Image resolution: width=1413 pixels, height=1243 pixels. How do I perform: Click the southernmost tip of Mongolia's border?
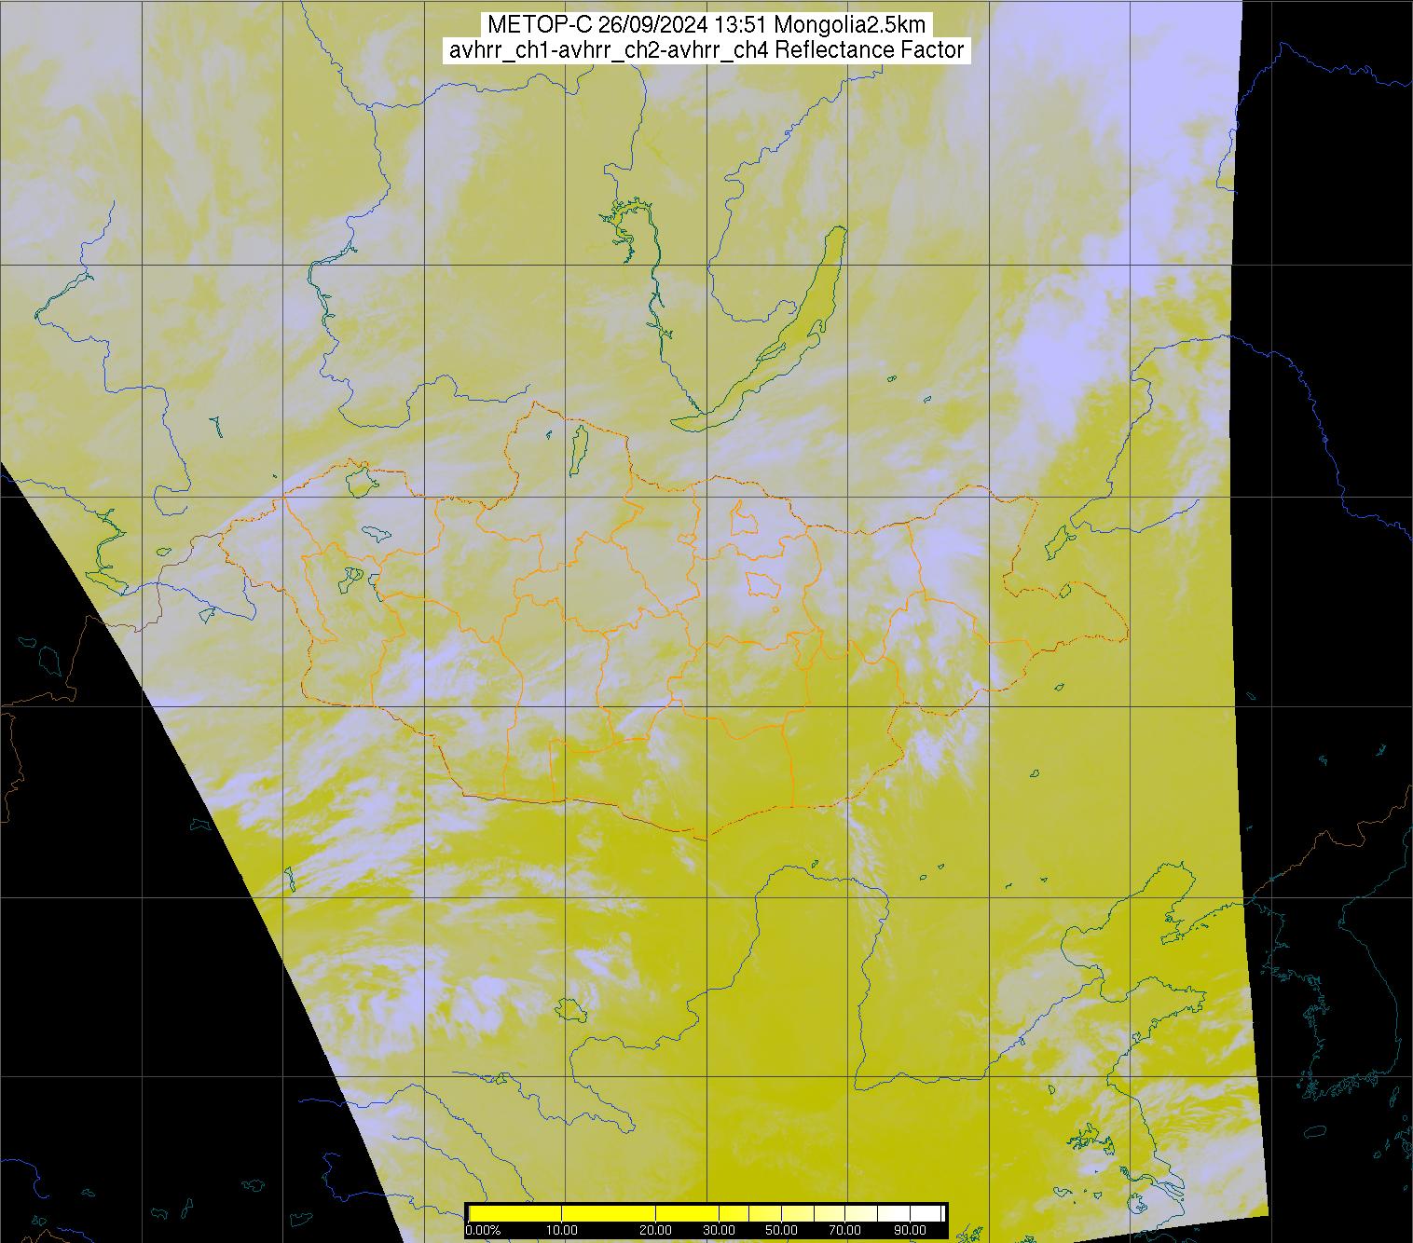click(x=706, y=837)
